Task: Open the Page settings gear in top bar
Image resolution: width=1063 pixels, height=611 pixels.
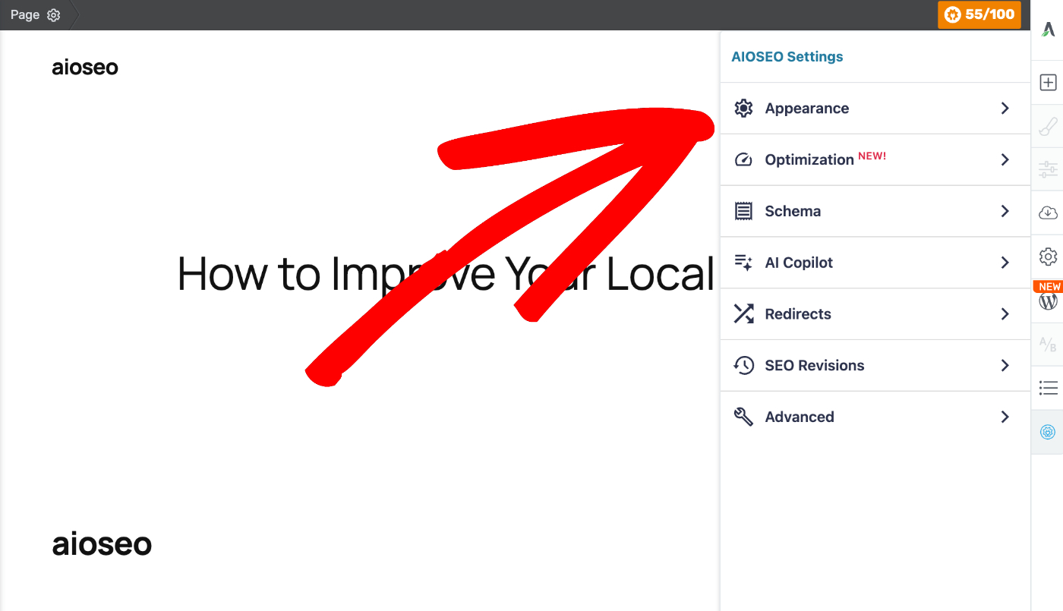Action: [53, 15]
